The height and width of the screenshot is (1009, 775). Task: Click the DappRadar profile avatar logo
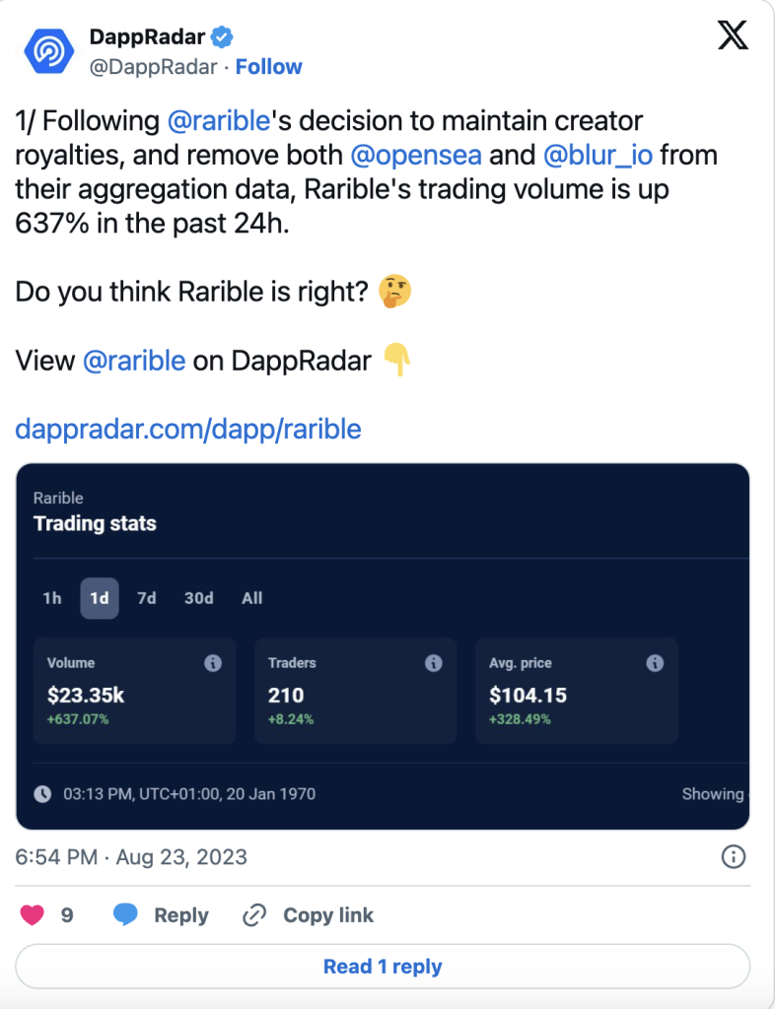coord(48,48)
